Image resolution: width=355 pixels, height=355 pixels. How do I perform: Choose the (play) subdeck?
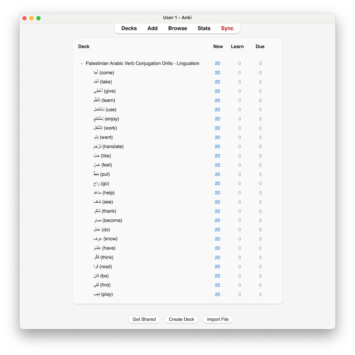103,294
